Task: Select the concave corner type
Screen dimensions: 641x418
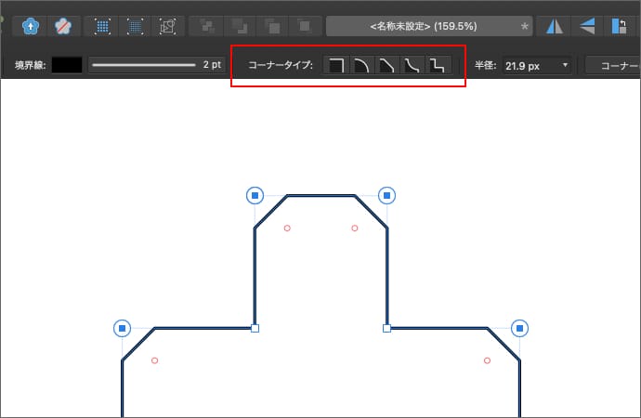Action: point(413,66)
